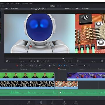This screenshot has height=105, width=105.
Task: Click the red playhead on timeline ruler
Action: pos(59,69)
